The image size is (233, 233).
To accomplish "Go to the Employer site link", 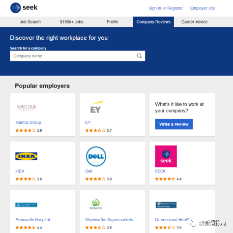I will point(203,8).
